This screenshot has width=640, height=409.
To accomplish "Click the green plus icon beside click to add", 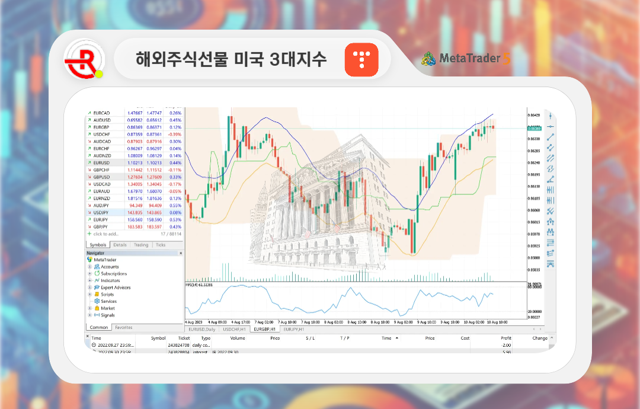I will click(x=89, y=234).
